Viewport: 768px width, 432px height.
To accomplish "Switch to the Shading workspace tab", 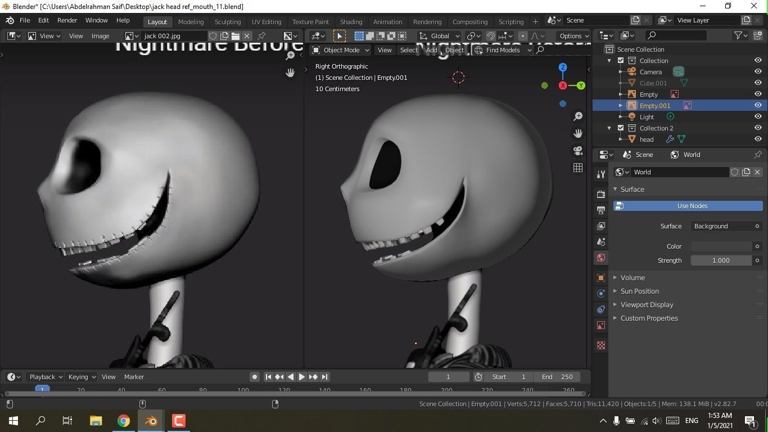I will point(351,22).
